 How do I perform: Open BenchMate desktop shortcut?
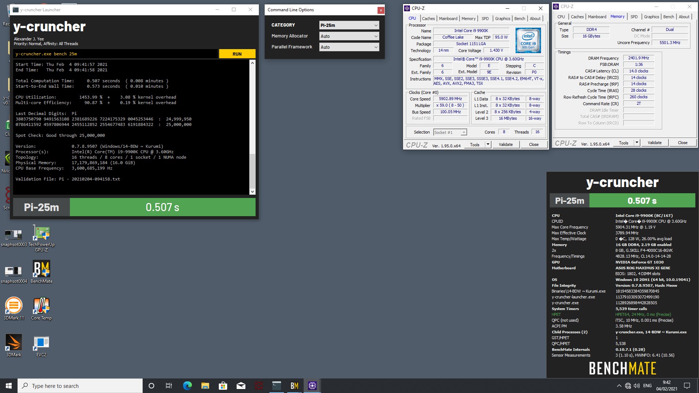click(x=42, y=272)
